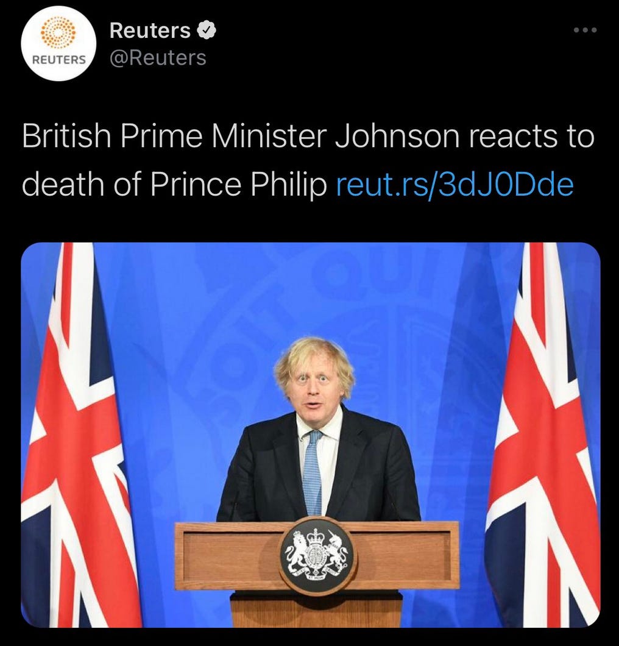Click the verified badge beside Reuters
619x646 pixels.
coord(207,30)
